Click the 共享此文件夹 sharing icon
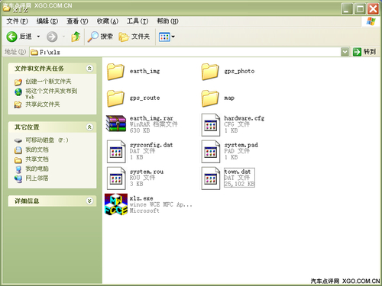 (18, 104)
